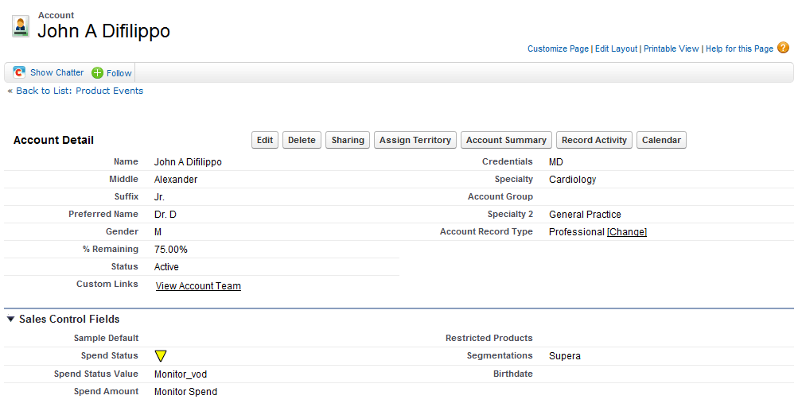Change the Account Record Type

pyautogui.click(x=627, y=232)
